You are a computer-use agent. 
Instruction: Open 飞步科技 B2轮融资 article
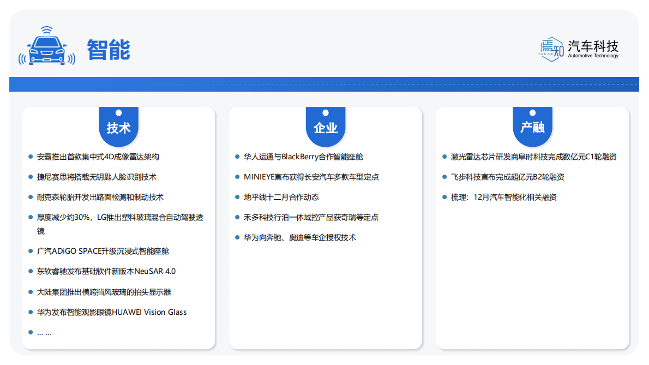(507, 177)
